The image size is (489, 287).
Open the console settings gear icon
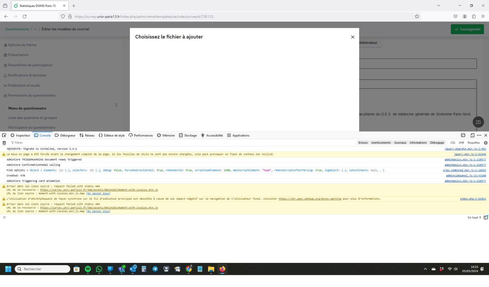coord(486,143)
